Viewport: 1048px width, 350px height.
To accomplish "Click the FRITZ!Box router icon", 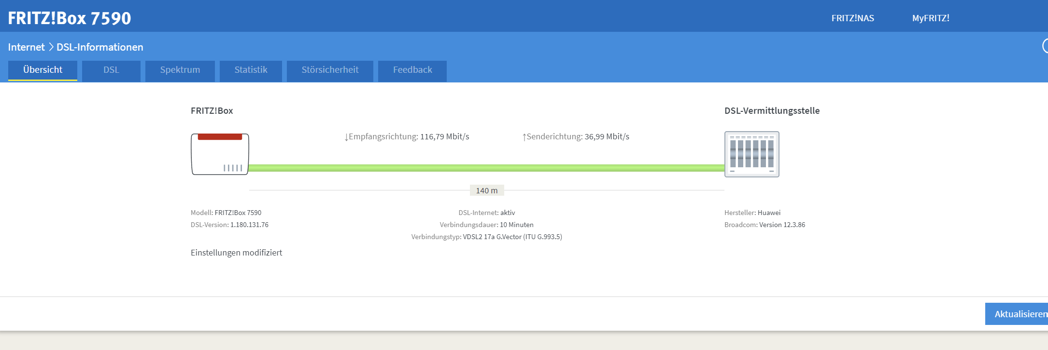I will [220, 154].
